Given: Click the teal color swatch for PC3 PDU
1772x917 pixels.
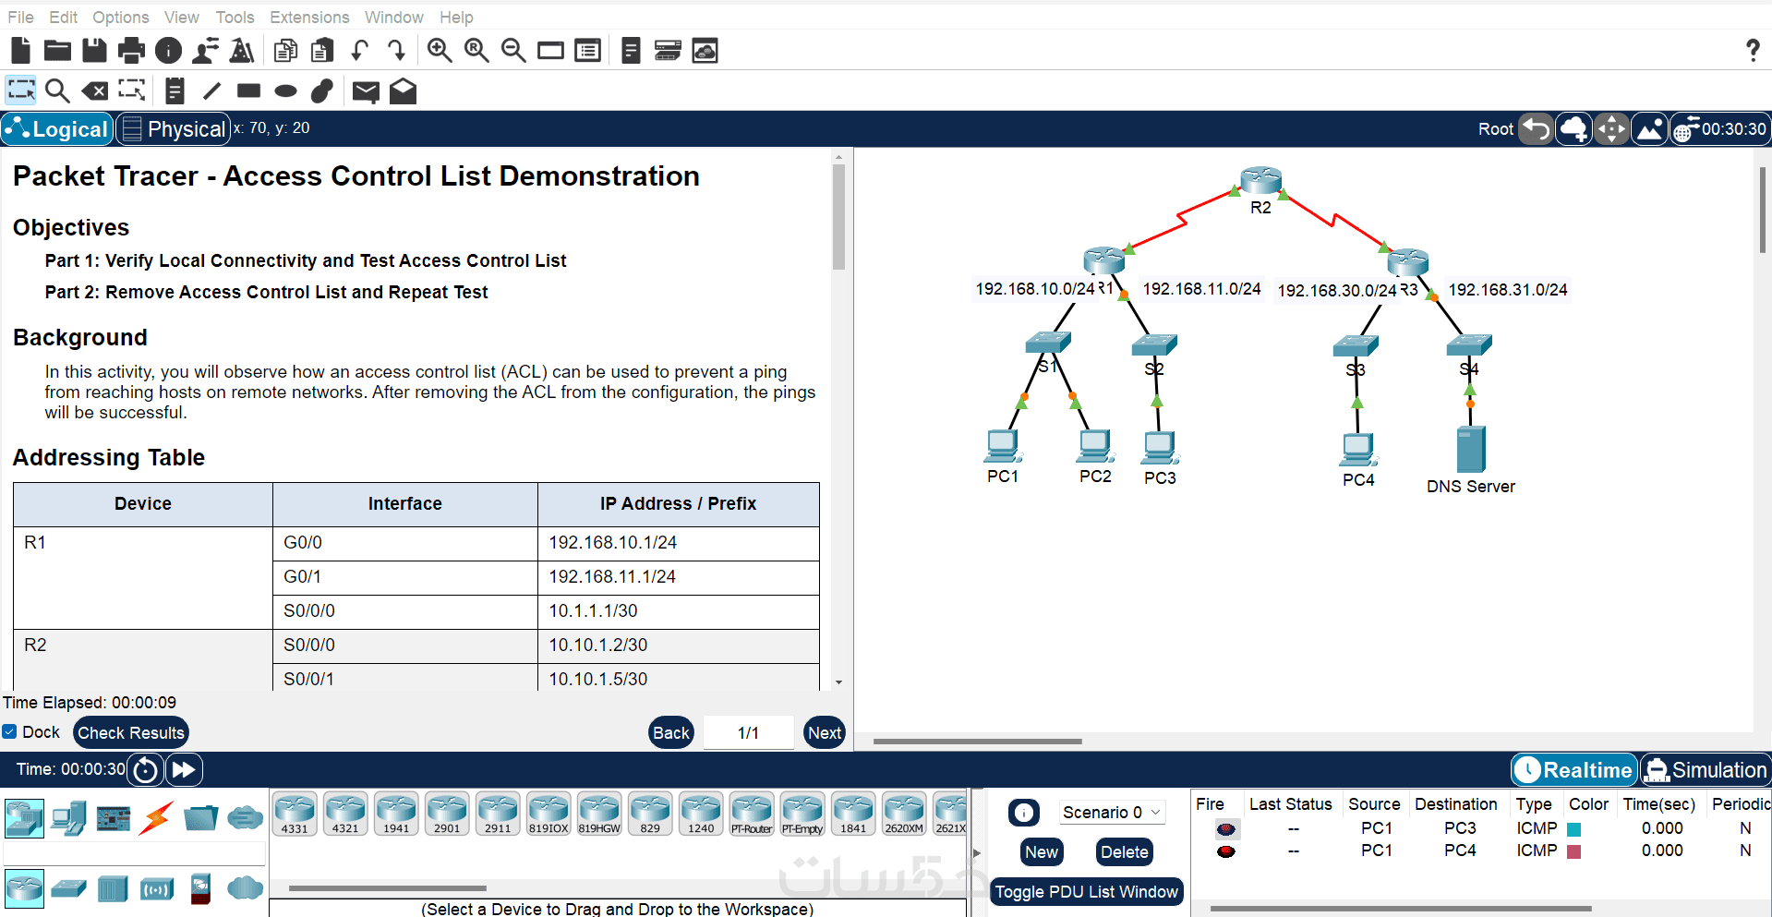Looking at the screenshot, I should 1574,829.
